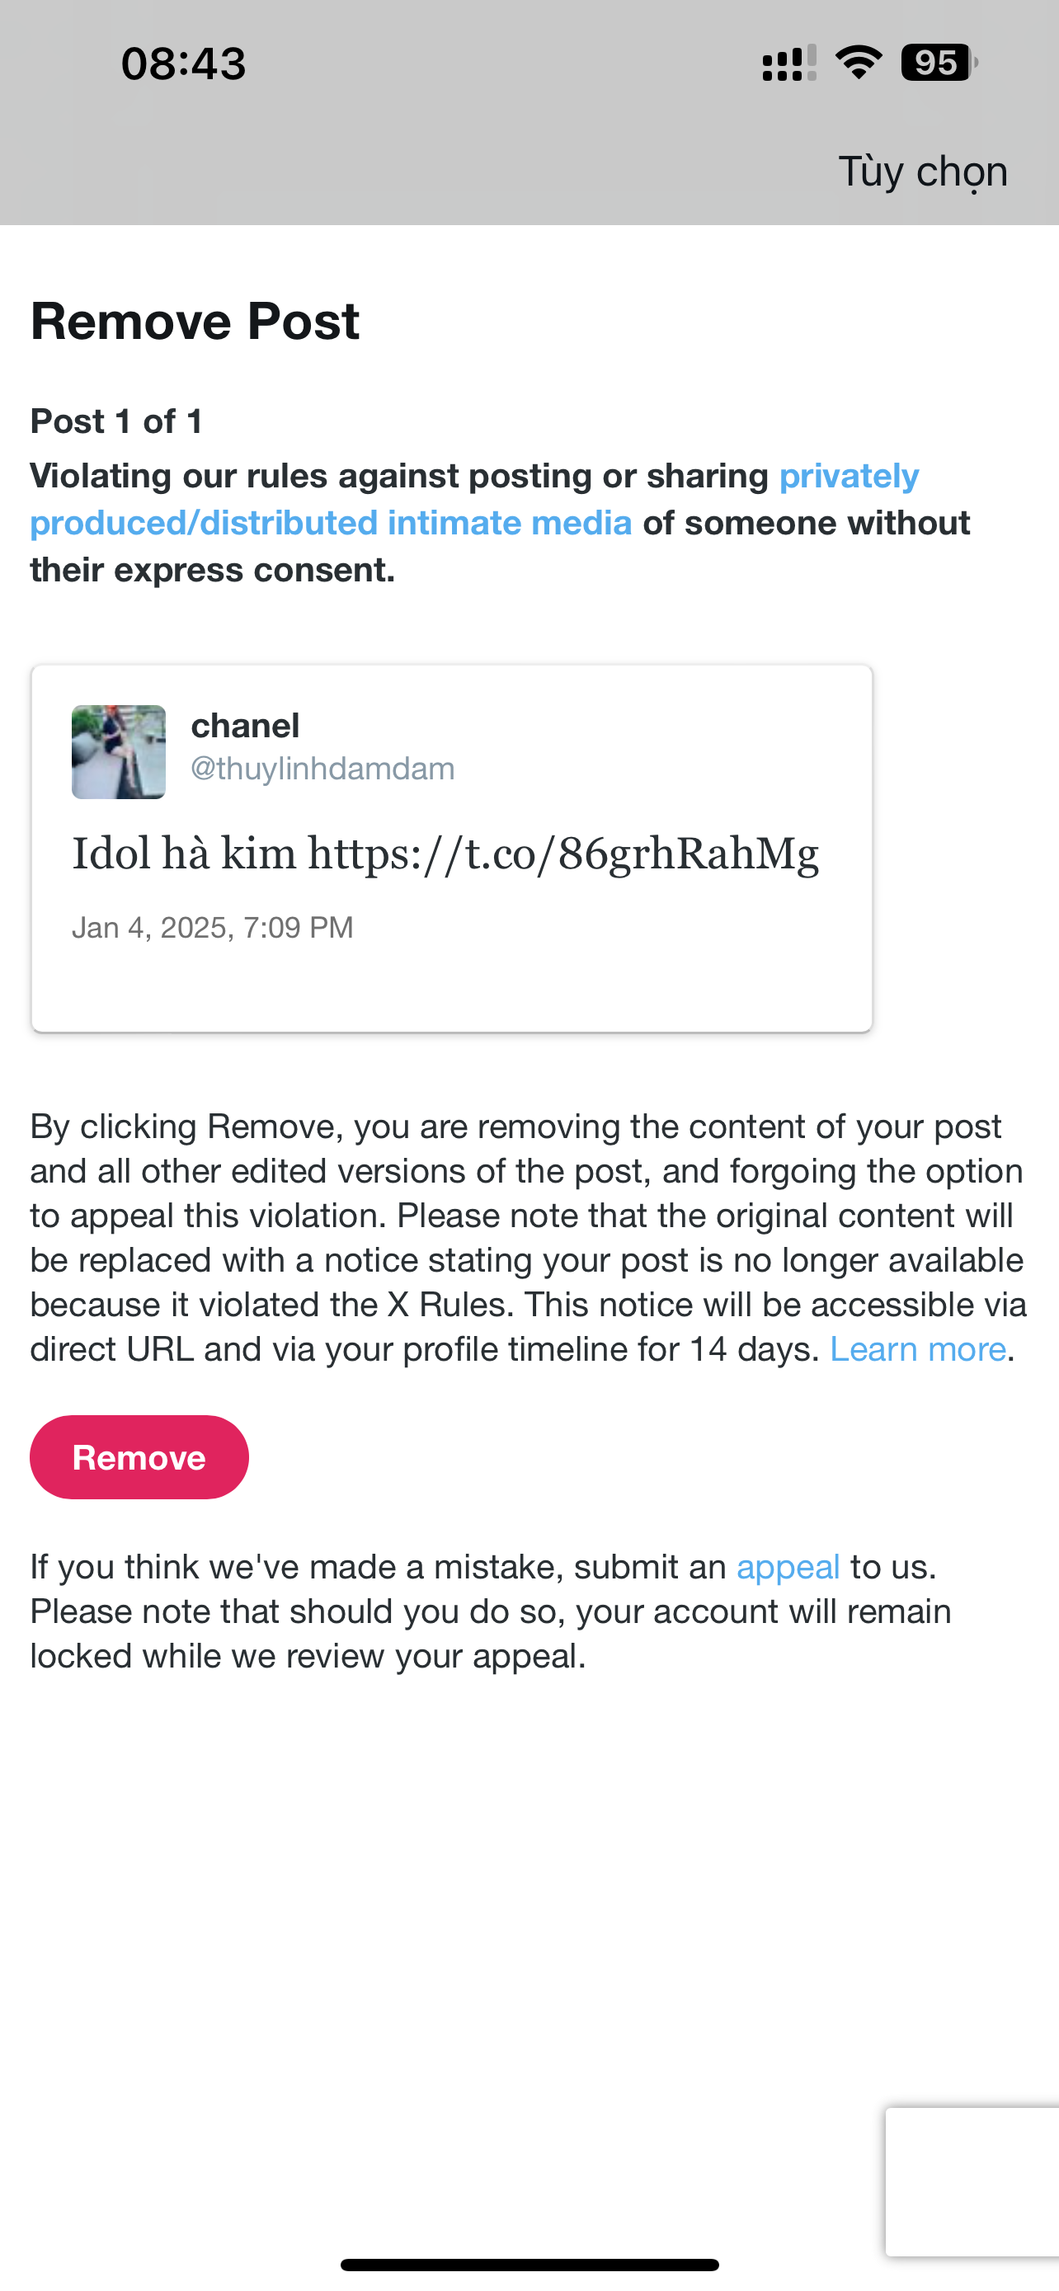Tap the Wi-Fi status icon
This screenshot has width=1059, height=2291.
858,62
